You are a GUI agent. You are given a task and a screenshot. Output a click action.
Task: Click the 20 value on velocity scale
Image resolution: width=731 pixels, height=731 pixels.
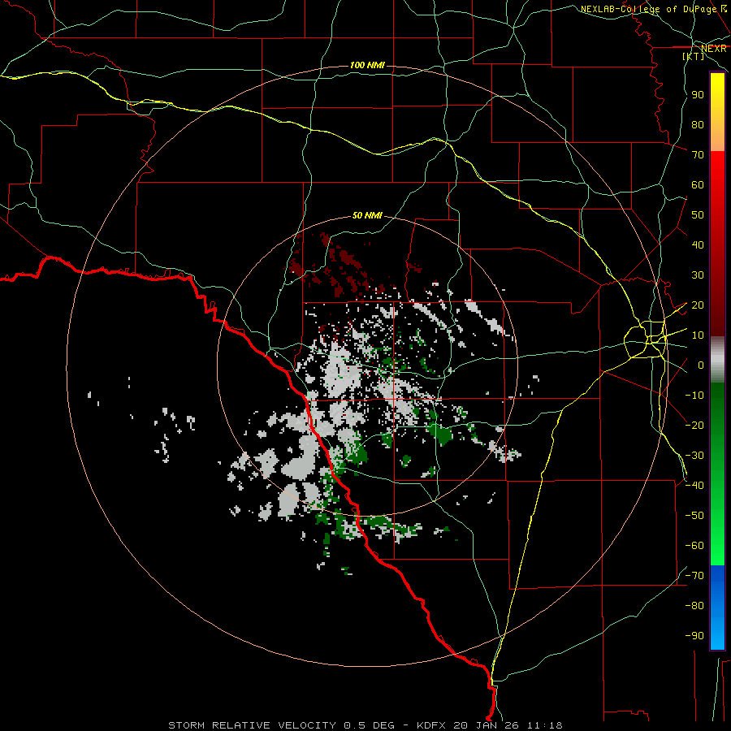(x=698, y=305)
